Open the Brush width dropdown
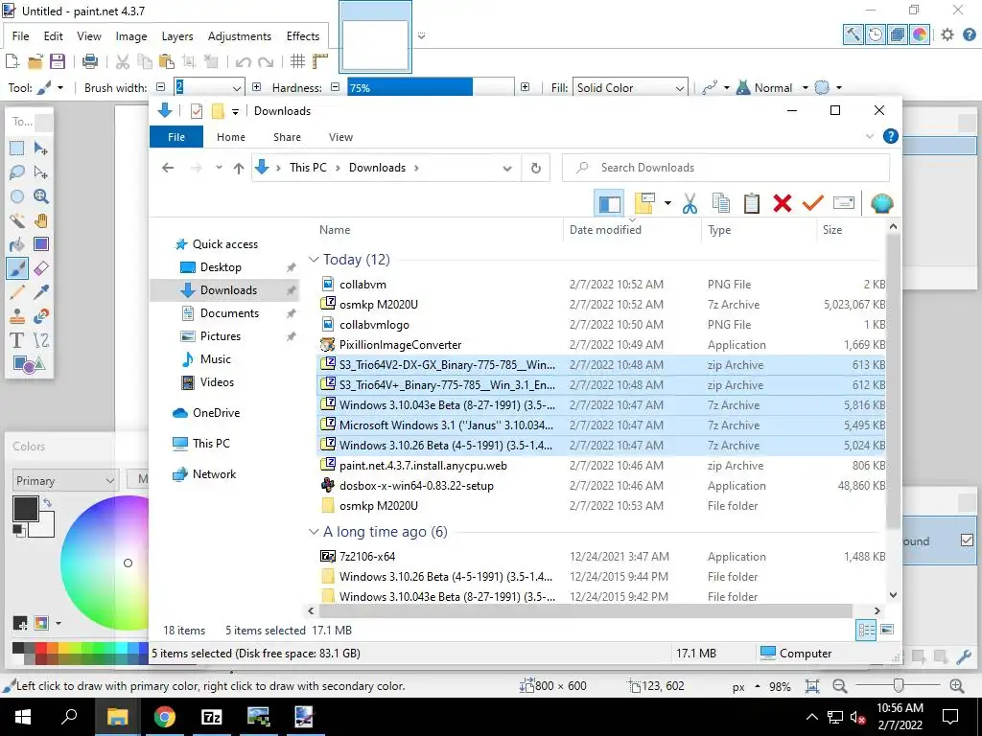This screenshot has height=736, width=982. (236, 88)
